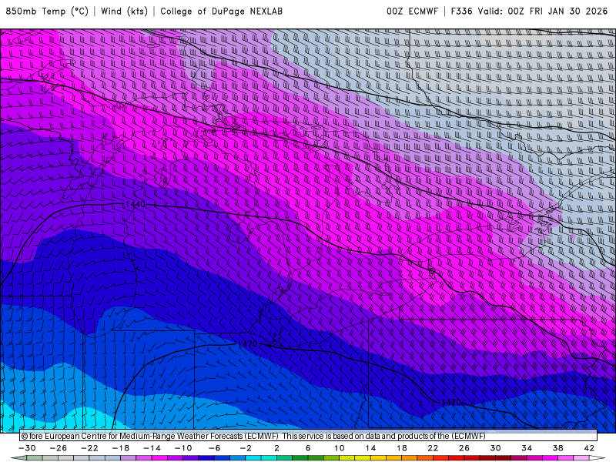Click the green color swatch below "6"

(316, 458)
